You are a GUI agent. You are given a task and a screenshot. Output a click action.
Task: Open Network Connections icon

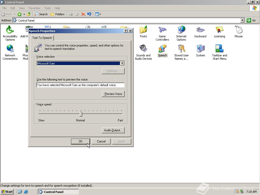(x=10, y=52)
